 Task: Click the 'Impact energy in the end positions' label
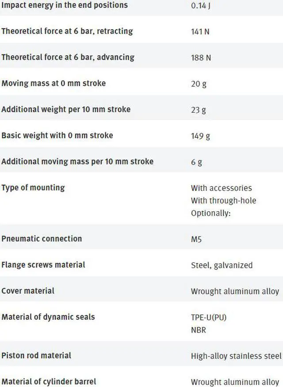(x=64, y=5)
